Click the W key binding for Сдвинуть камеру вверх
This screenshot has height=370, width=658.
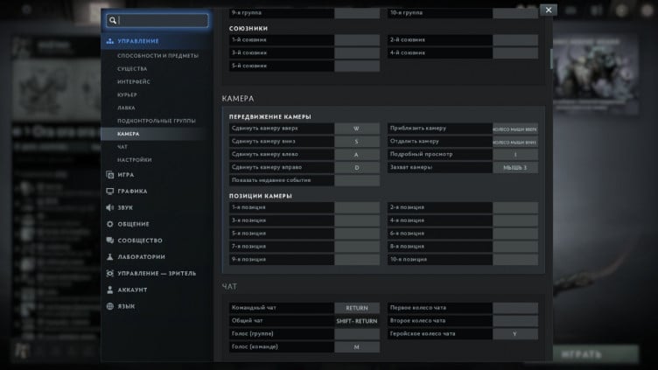click(x=357, y=129)
